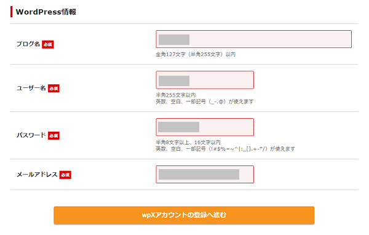
Task: Click the ブログ名 text input field
Action: 253,39
